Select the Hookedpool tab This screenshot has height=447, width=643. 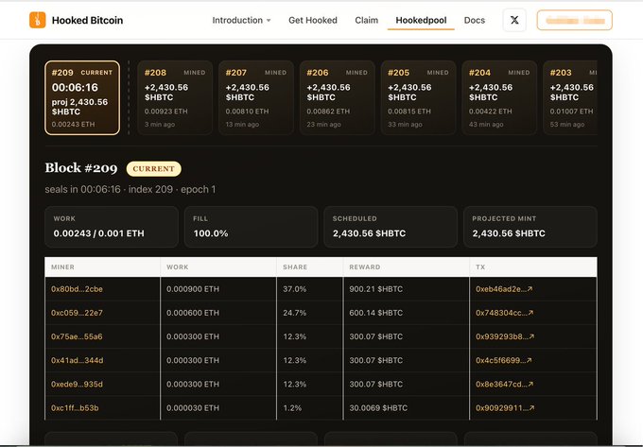pyautogui.click(x=421, y=20)
